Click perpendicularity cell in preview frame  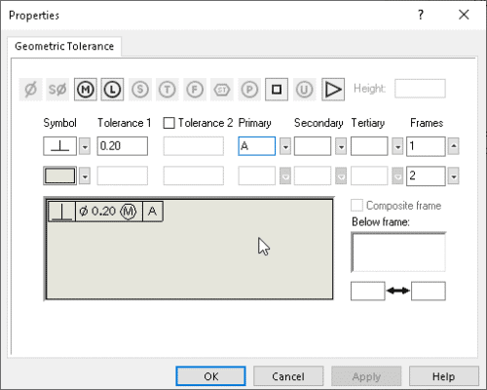pyautogui.click(x=62, y=212)
